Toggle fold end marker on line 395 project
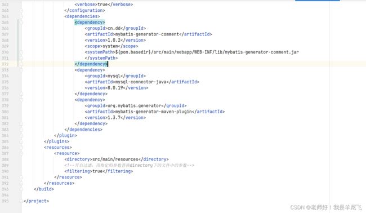 (x=21, y=201)
